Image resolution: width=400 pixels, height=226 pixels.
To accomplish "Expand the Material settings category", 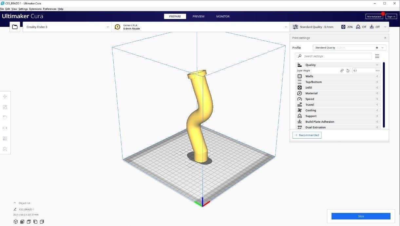I will click(x=338, y=93).
